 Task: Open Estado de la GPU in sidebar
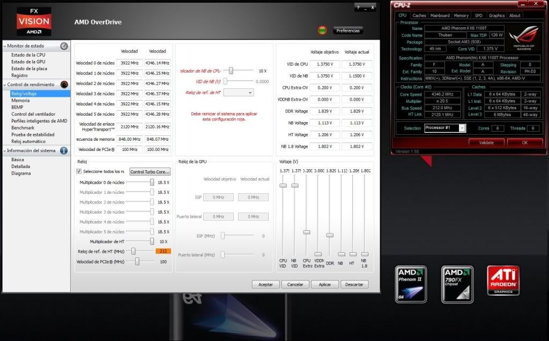click(x=28, y=62)
